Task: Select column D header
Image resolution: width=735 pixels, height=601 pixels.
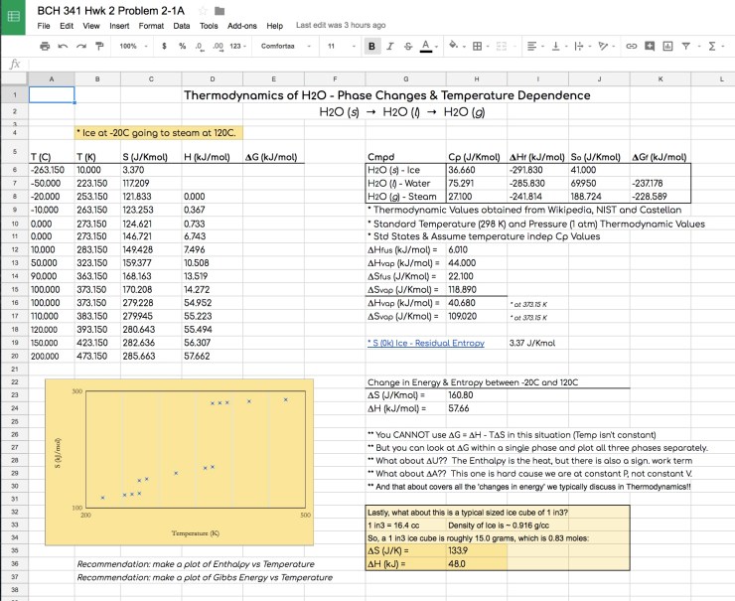Action: click(213, 79)
